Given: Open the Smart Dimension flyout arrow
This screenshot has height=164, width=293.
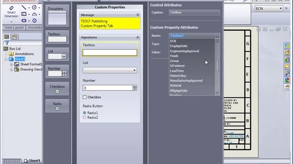Looking at the screenshot, I should [11, 22].
